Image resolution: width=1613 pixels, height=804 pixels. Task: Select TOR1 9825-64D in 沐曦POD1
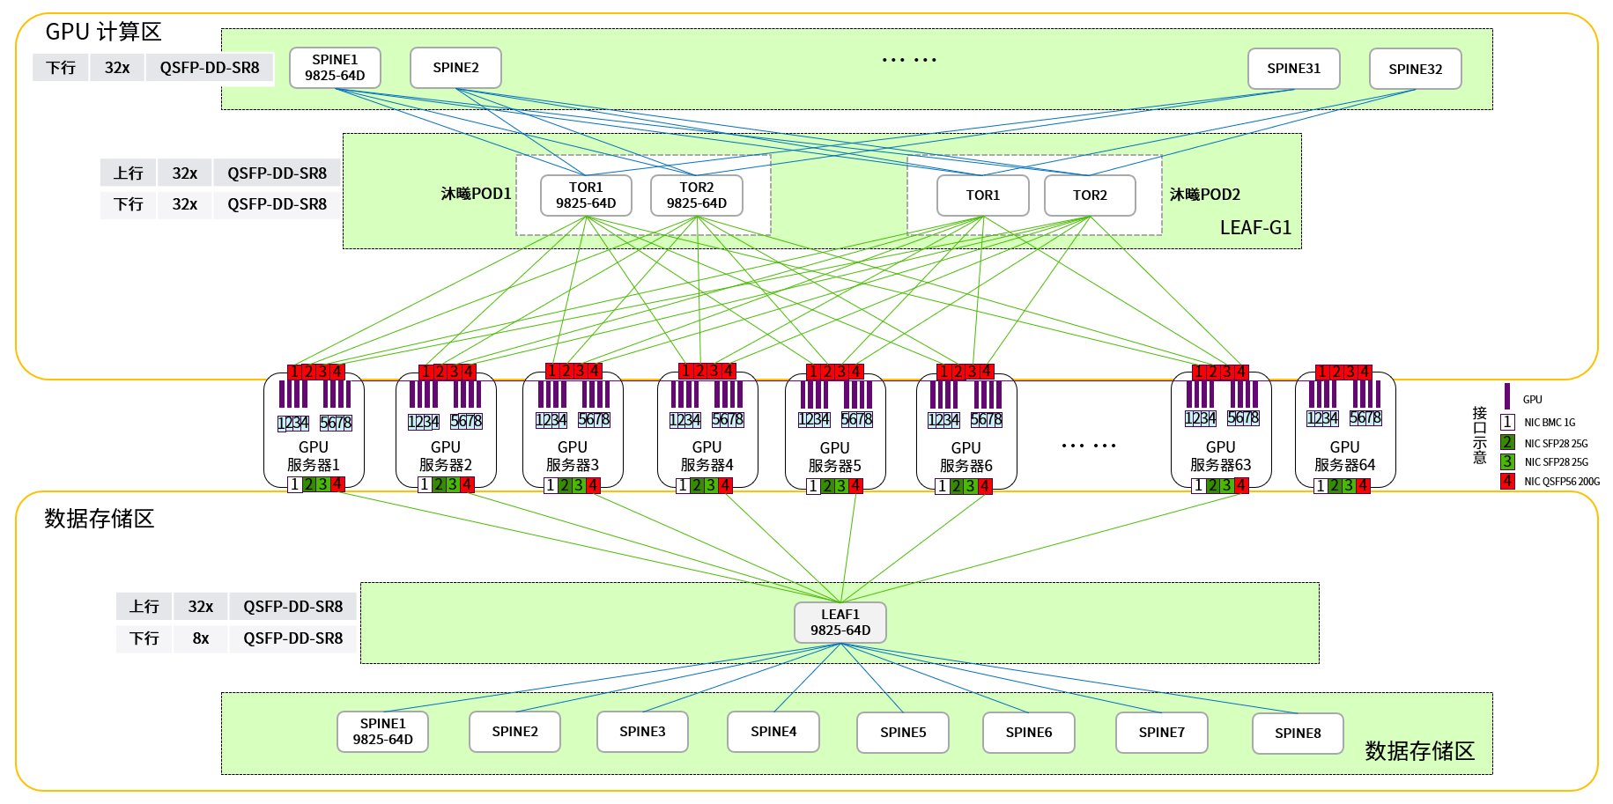(586, 195)
